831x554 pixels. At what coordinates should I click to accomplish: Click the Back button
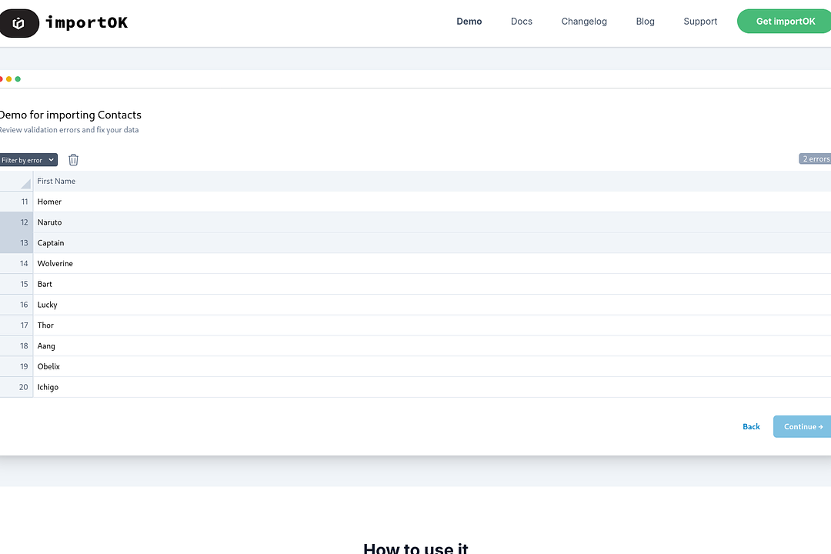click(x=751, y=426)
